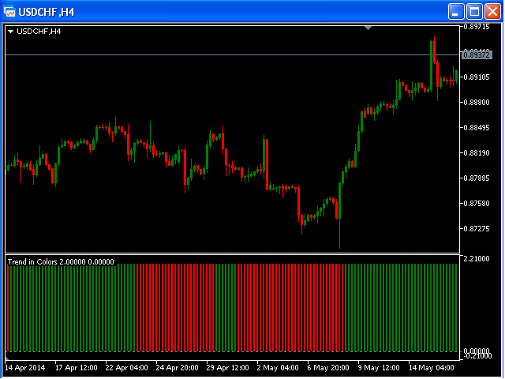
Task: Click the USDCHF ,H4 window title text
Action: 47,13
